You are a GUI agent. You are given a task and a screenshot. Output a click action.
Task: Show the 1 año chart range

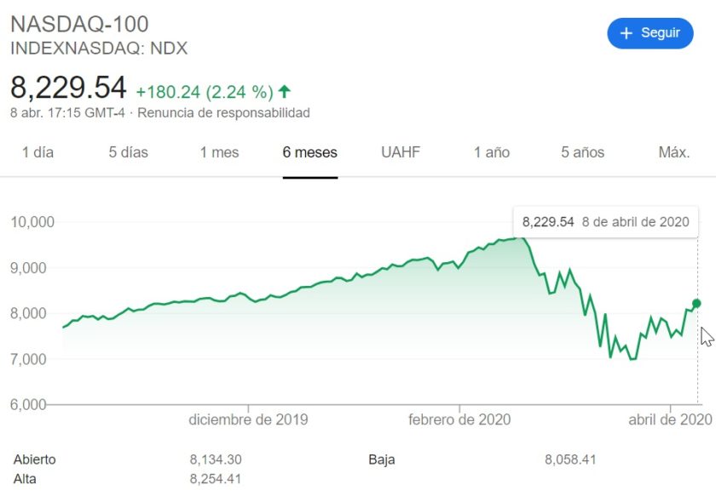click(492, 152)
